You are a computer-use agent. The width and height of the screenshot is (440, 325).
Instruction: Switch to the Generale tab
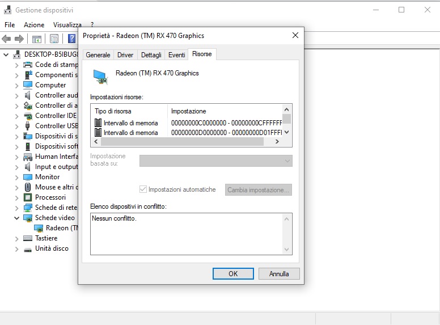[98, 54]
